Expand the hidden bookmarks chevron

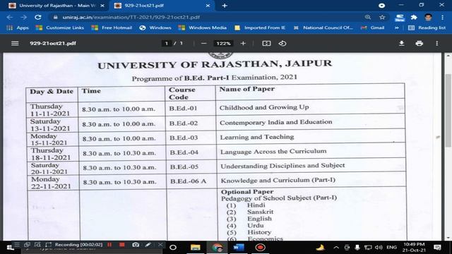click(x=397, y=28)
